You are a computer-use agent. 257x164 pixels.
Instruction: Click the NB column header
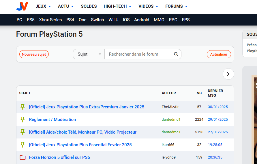(199, 93)
